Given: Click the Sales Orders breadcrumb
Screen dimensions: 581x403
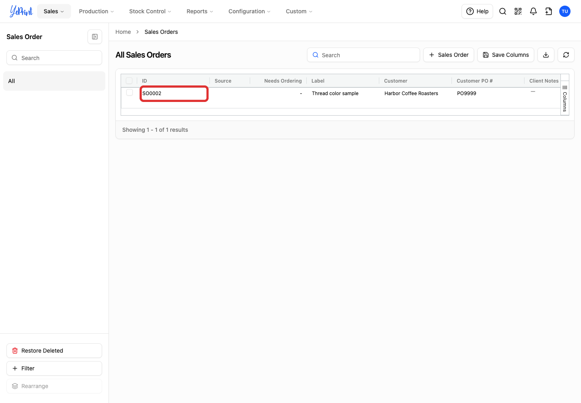Looking at the screenshot, I should click(161, 32).
